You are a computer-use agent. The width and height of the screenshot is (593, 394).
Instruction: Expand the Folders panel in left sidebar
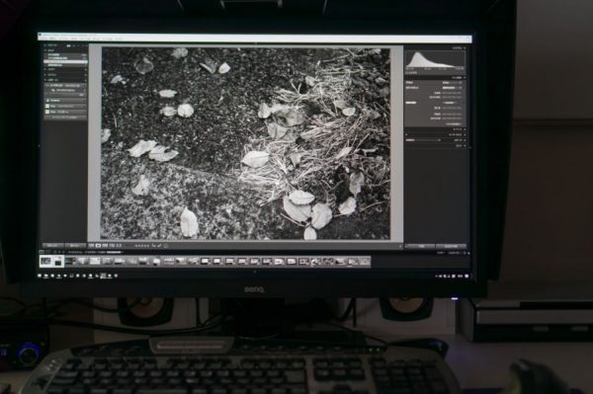[x=65, y=69]
